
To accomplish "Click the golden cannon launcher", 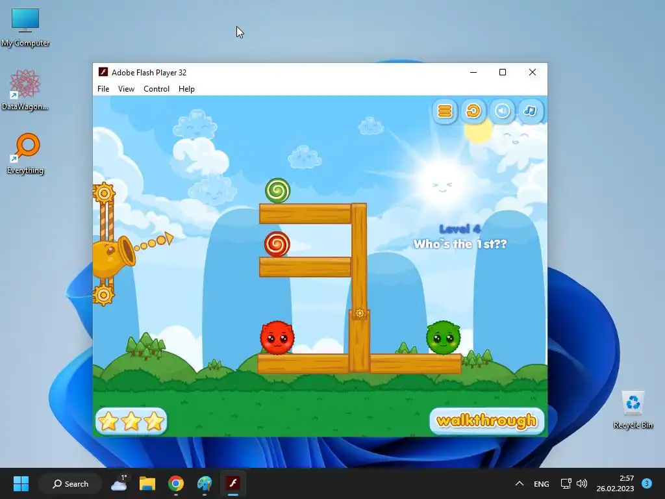I will click(114, 256).
